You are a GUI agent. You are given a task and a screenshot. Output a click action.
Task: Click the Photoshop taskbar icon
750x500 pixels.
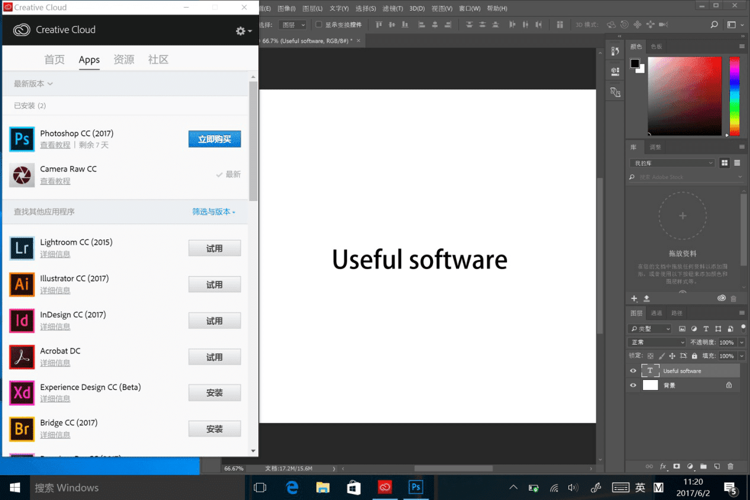[416, 488]
